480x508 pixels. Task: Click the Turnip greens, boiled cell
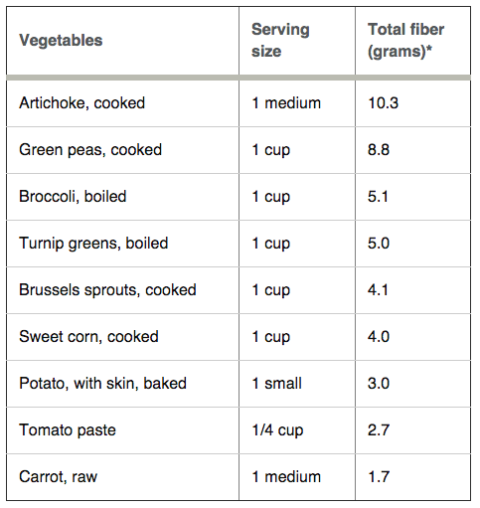[93, 244]
